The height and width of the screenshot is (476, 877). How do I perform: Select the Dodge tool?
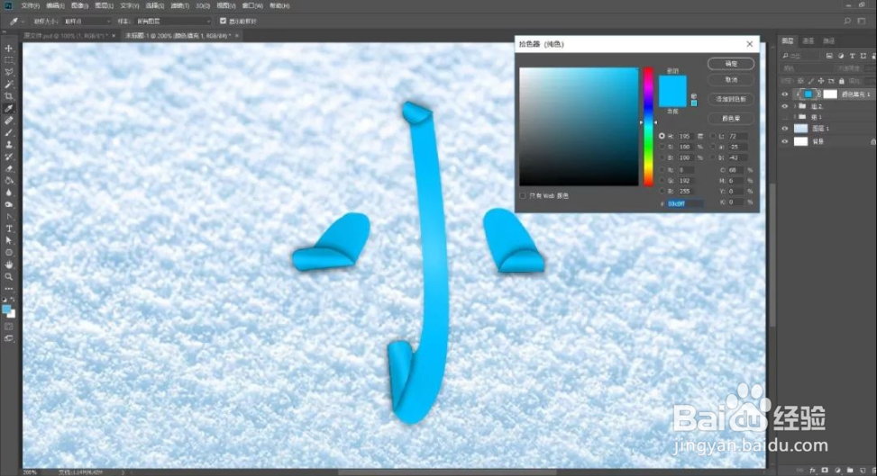coord(9,204)
